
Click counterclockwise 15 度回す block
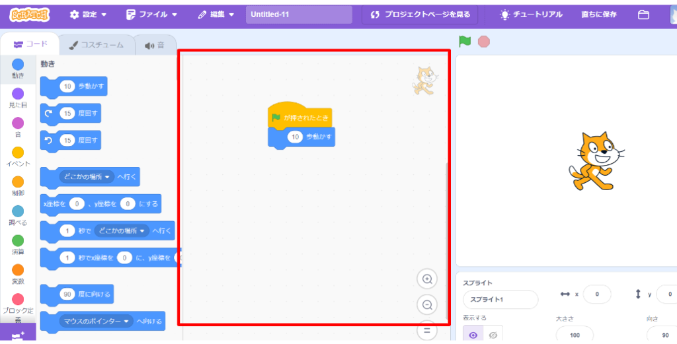point(70,141)
